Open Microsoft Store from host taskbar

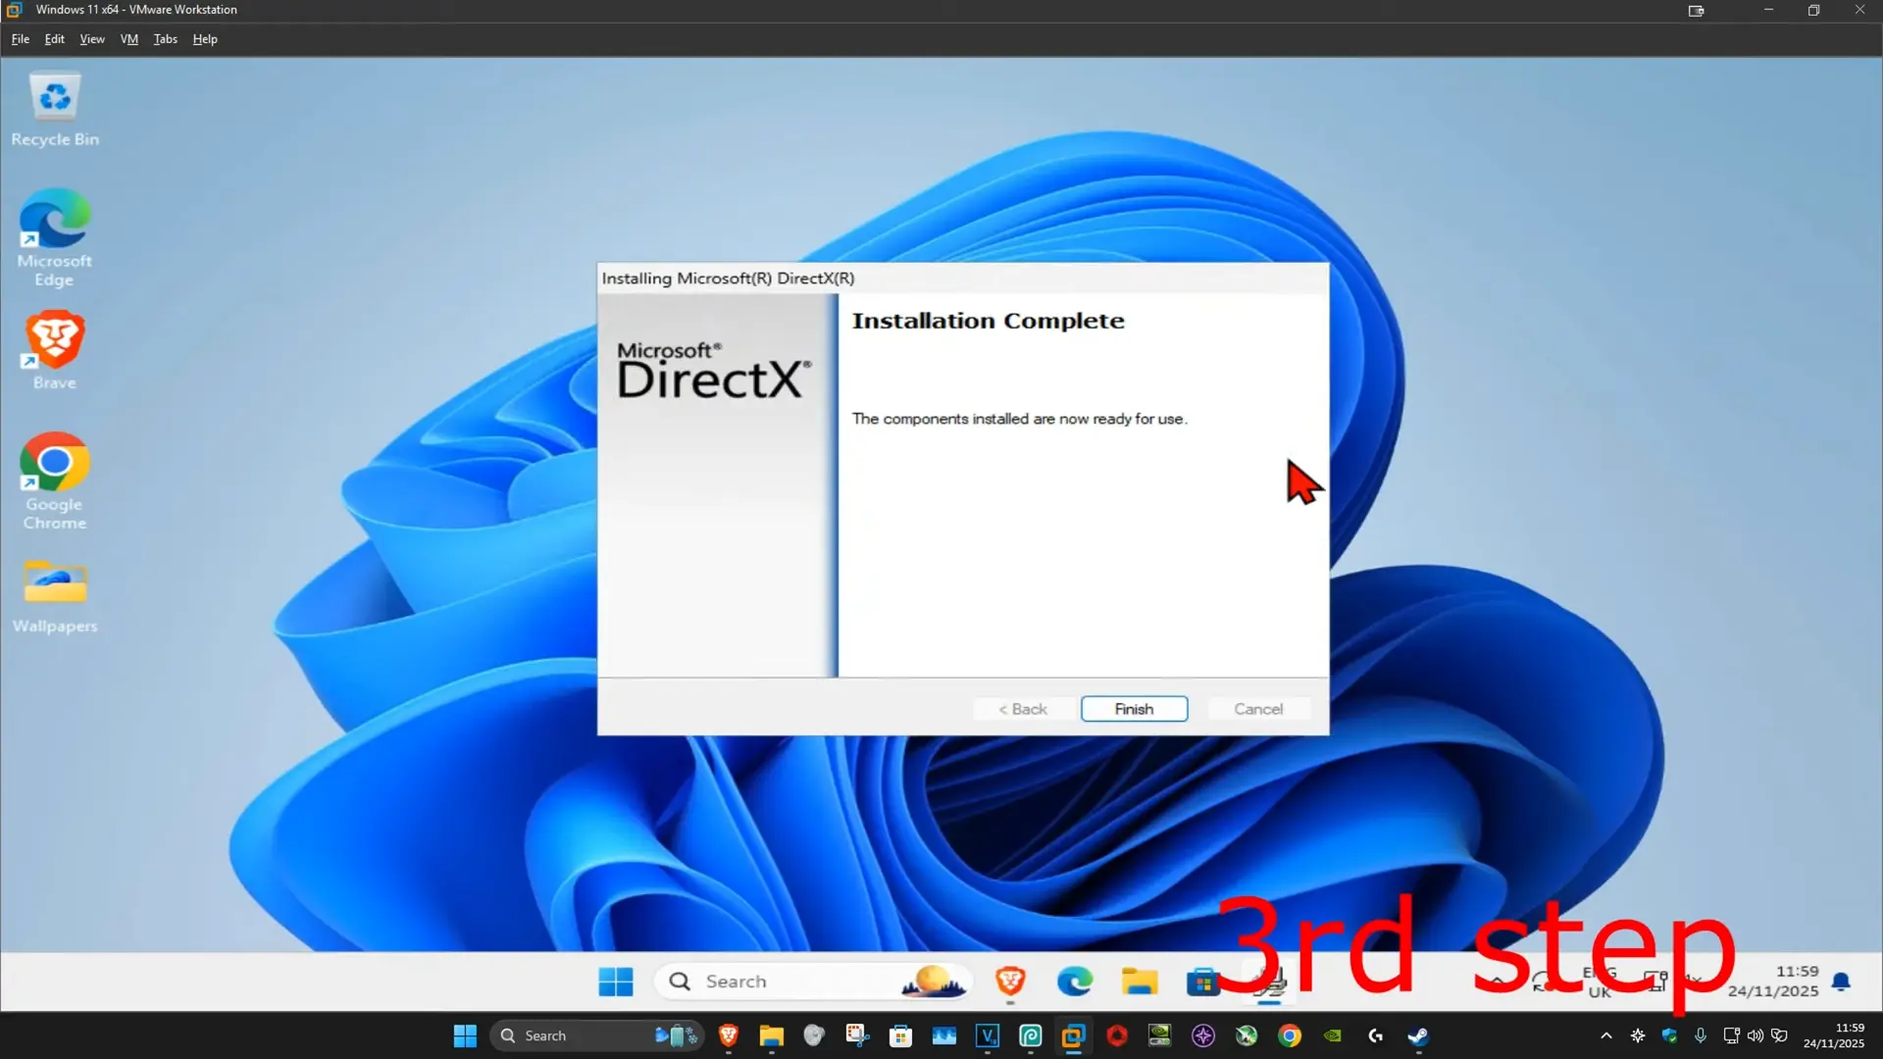tap(900, 1035)
